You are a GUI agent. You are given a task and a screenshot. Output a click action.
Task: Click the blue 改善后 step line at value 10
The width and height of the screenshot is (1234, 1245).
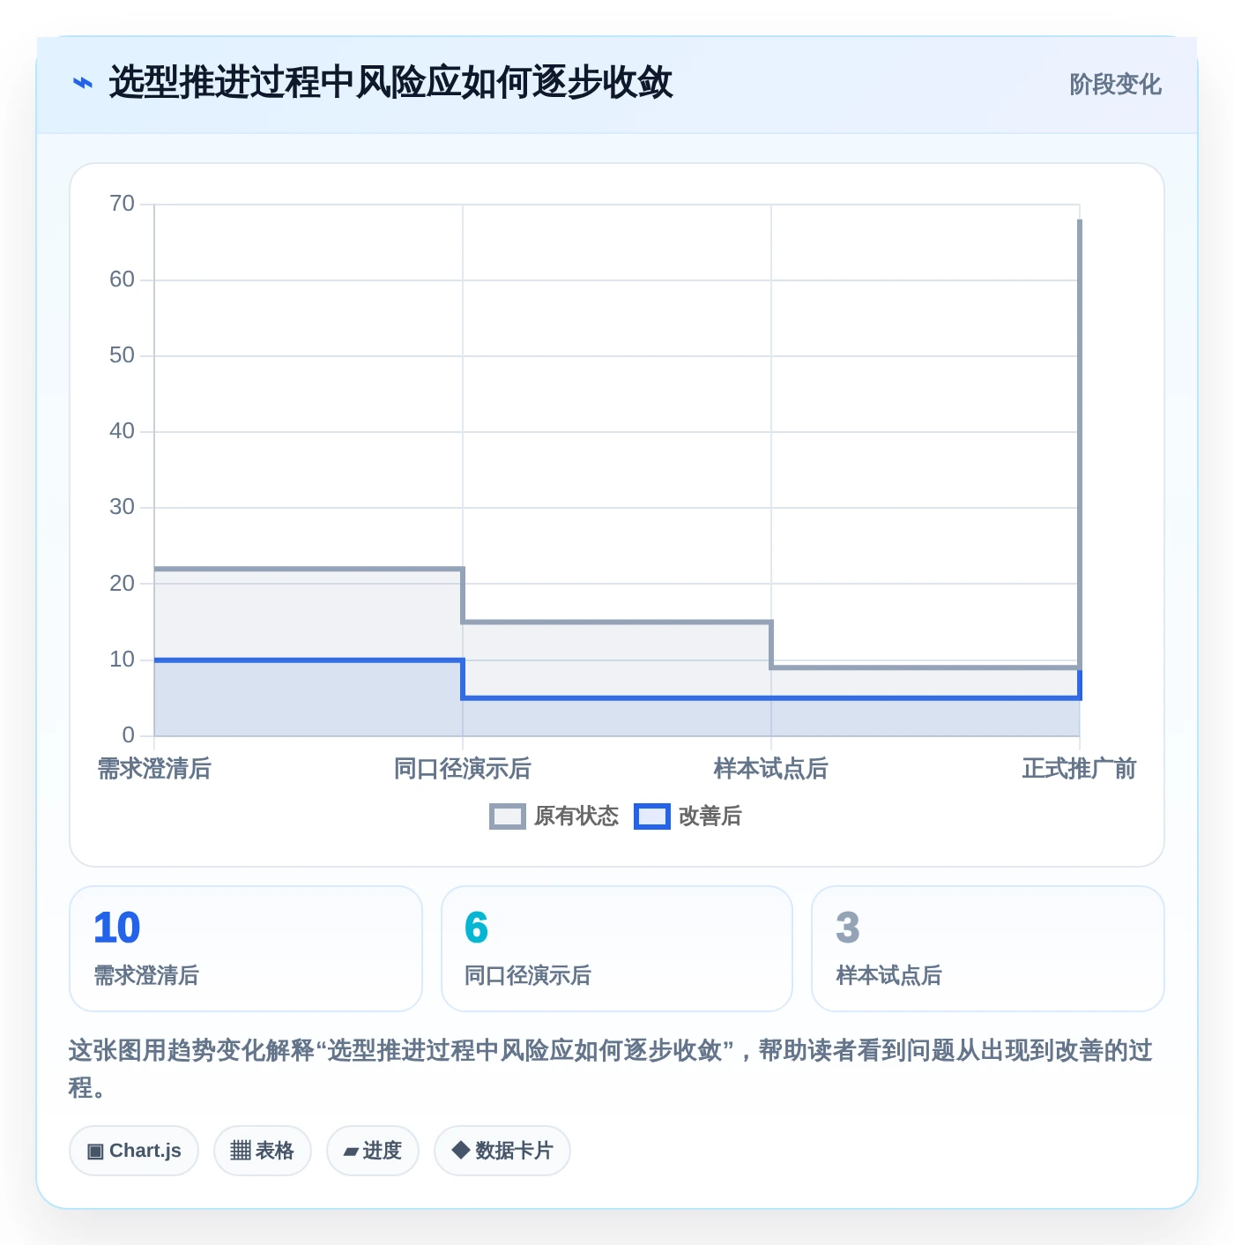[x=308, y=660]
